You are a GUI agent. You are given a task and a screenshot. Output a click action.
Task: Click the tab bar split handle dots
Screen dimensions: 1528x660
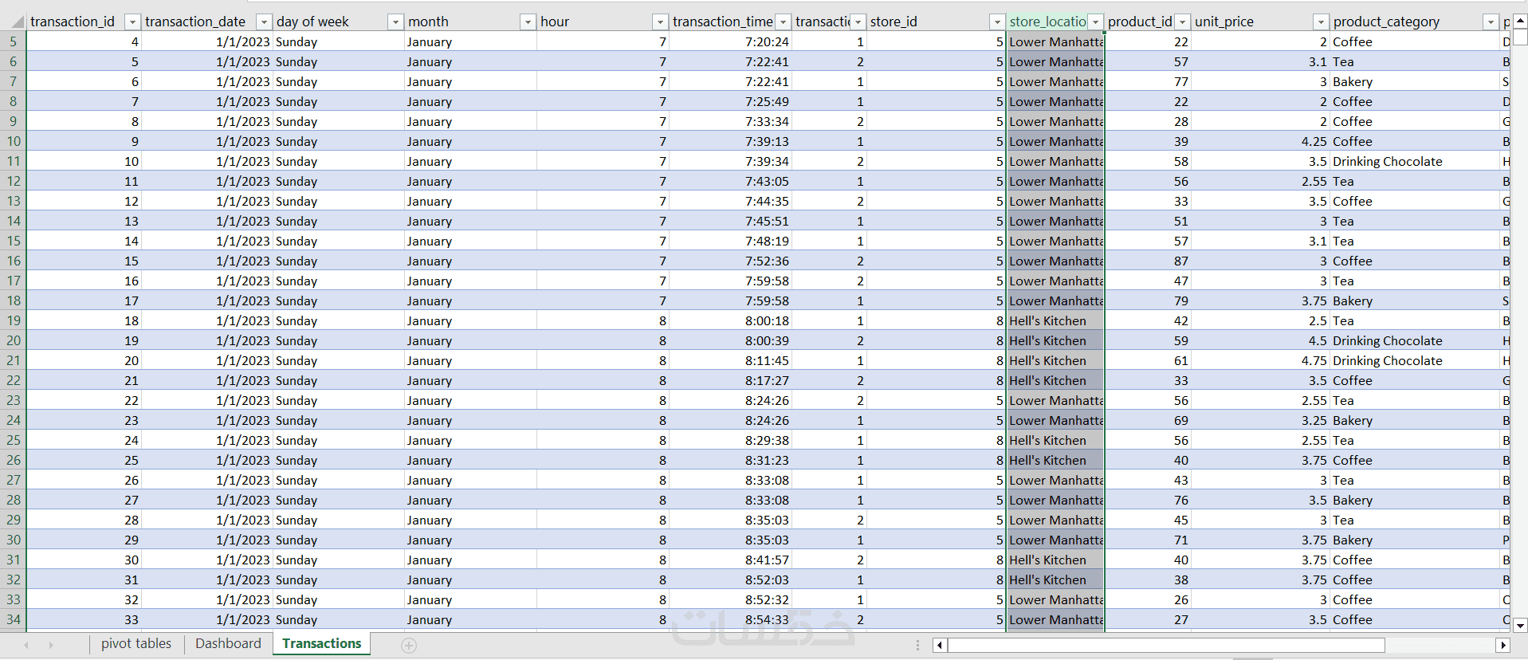click(917, 645)
